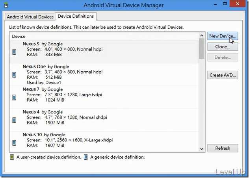Select the Nexus S by Google entry
This screenshot has width=249, height=178.
pos(104,52)
